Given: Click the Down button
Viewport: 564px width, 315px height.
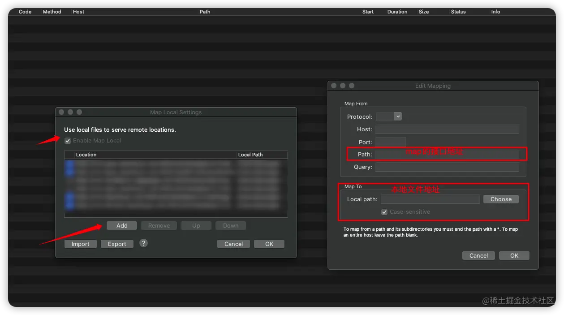Looking at the screenshot, I should click(x=231, y=226).
